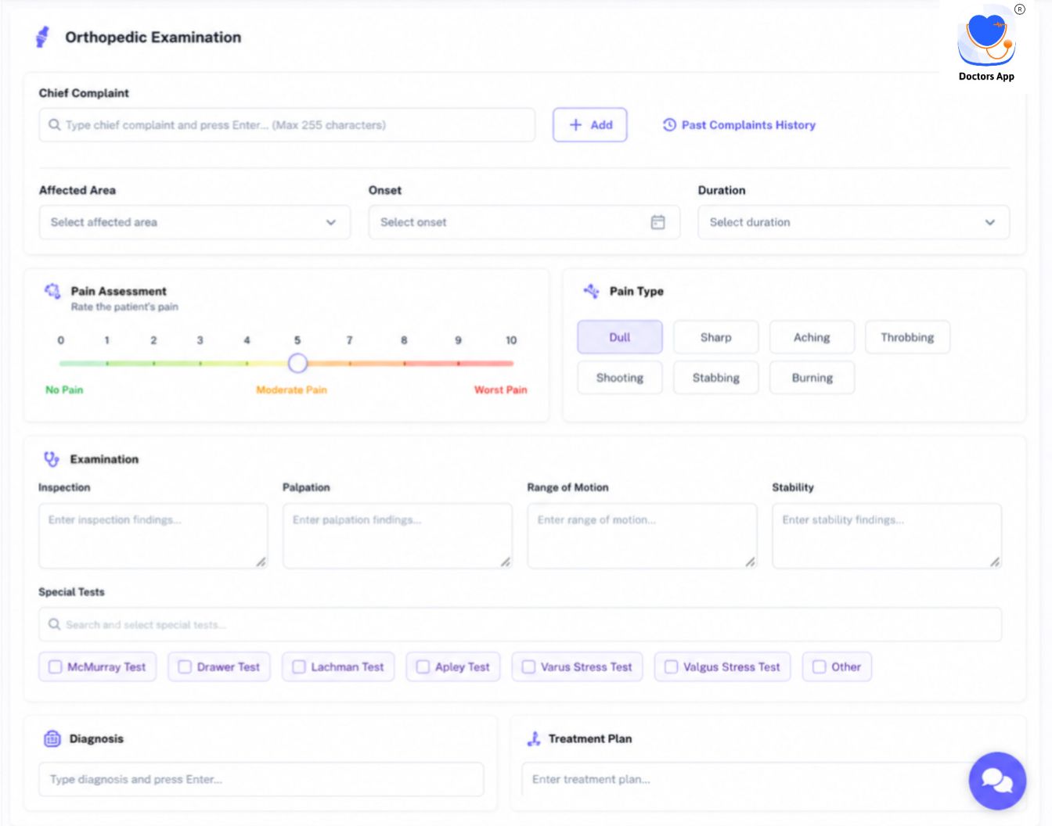Click the Inspection findings text area
1052x826 pixels.
pos(153,536)
